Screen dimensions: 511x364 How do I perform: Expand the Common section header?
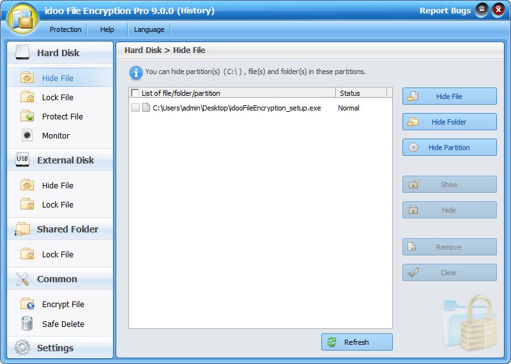click(60, 279)
